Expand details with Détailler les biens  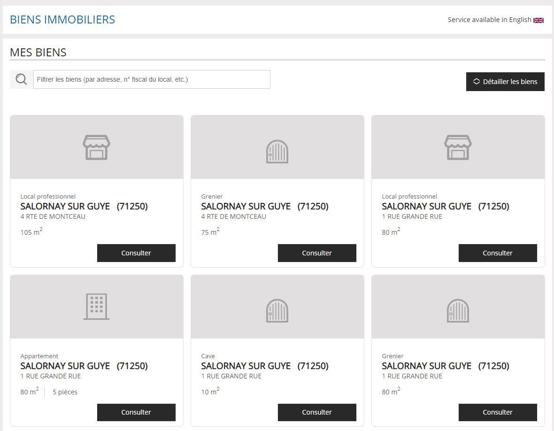click(505, 82)
